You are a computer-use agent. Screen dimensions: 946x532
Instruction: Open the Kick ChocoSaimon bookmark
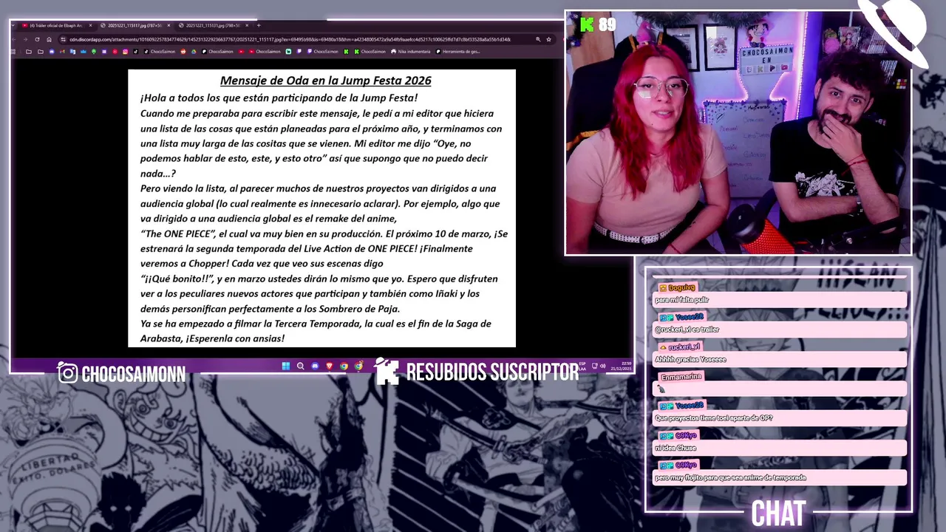pyautogui.click(x=370, y=52)
